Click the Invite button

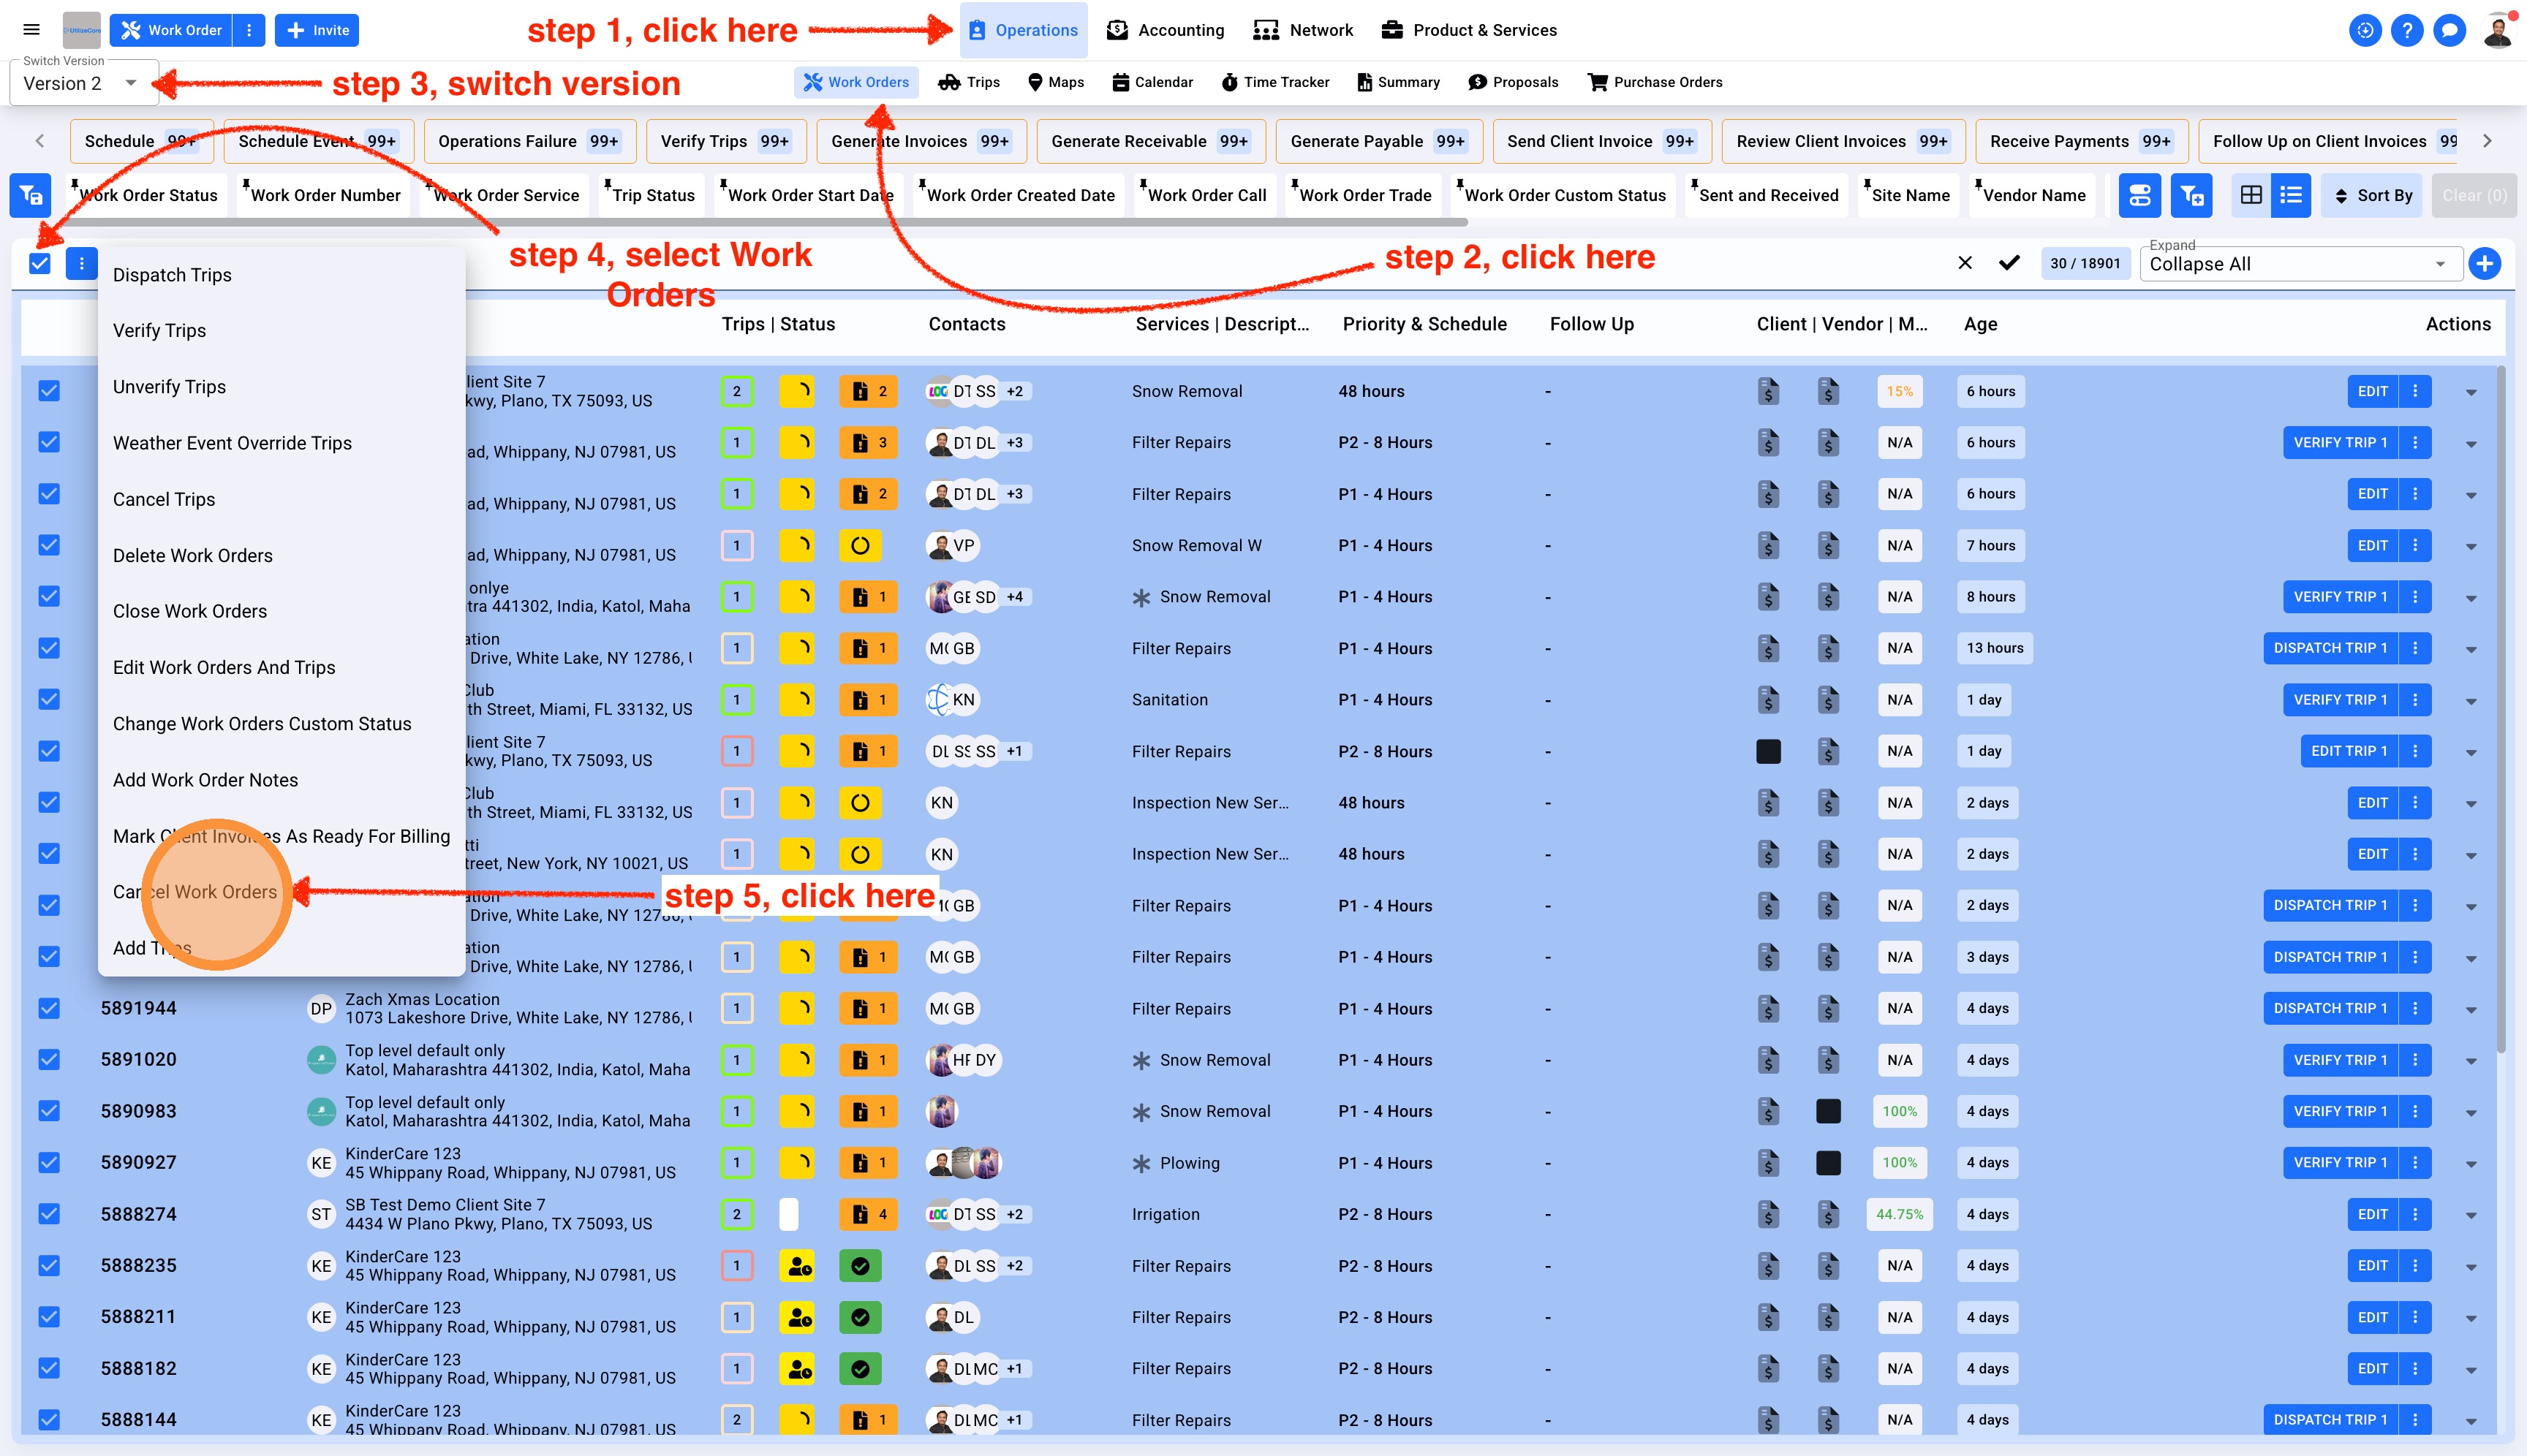[x=317, y=30]
